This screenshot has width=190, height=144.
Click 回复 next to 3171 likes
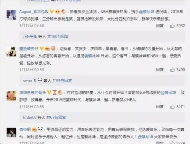click(160, 107)
